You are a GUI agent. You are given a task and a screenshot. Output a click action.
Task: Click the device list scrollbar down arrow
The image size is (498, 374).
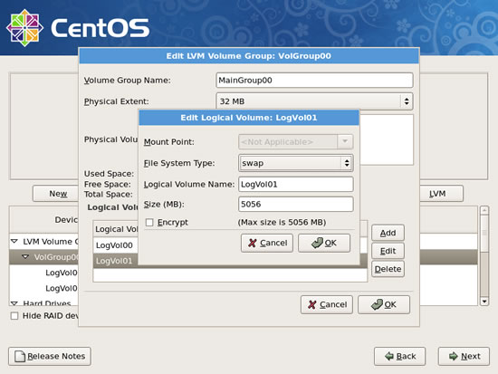(x=484, y=301)
